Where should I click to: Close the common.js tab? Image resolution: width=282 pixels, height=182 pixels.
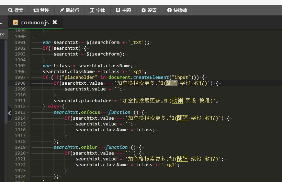tap(55, 22)
